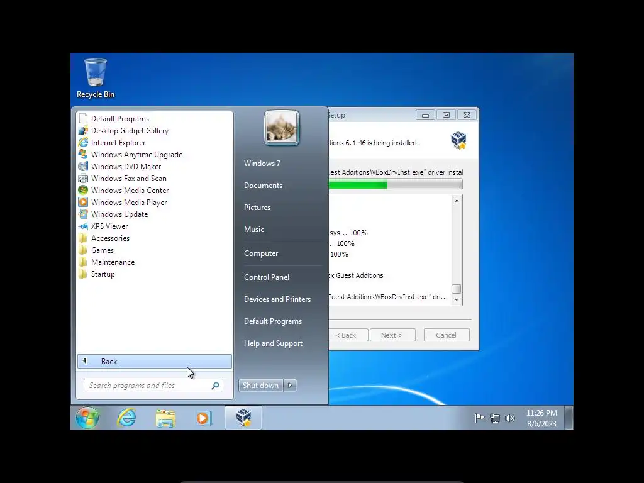
Task: Click the Windows DVD Maker icon
Action: 83,166
